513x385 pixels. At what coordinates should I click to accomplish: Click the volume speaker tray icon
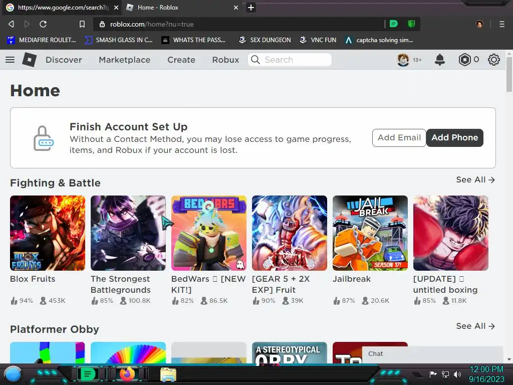click(457, 374)
